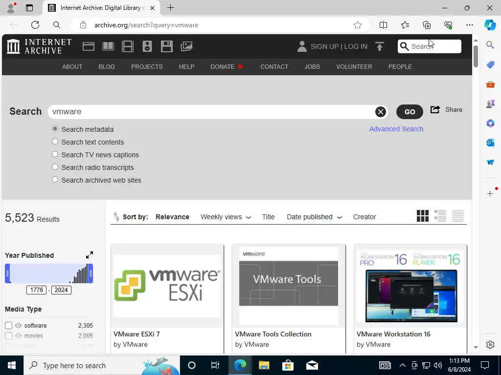The width and height of the screenshot is (501, 375).
Task: Open the Images icon in header
Action: click(x=186, y=46)
